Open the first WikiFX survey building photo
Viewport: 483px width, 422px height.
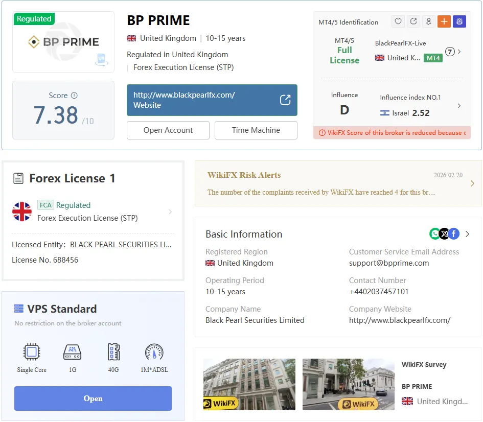point(249,384)
